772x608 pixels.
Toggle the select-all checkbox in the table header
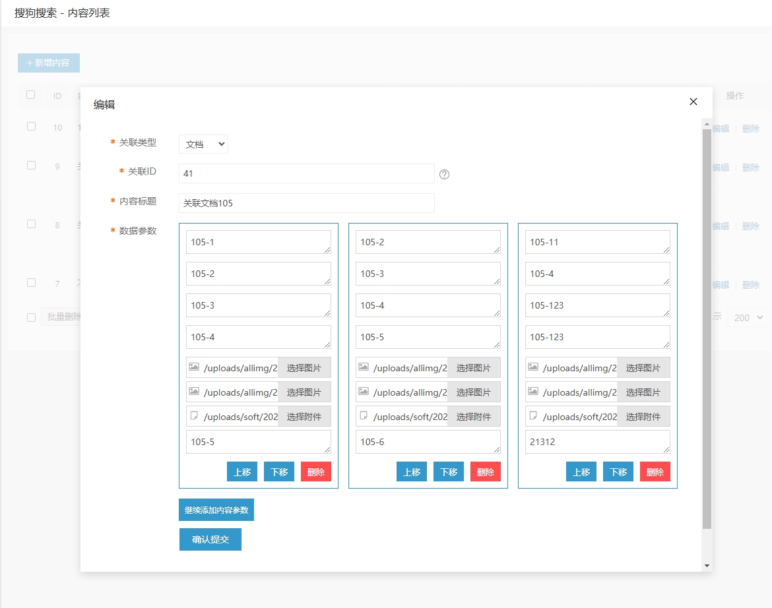[x=31, y=95]
